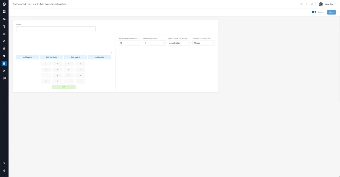Open the heart health icon in sidebar
The image size is (340, 177).
click(x=4, y=56)
